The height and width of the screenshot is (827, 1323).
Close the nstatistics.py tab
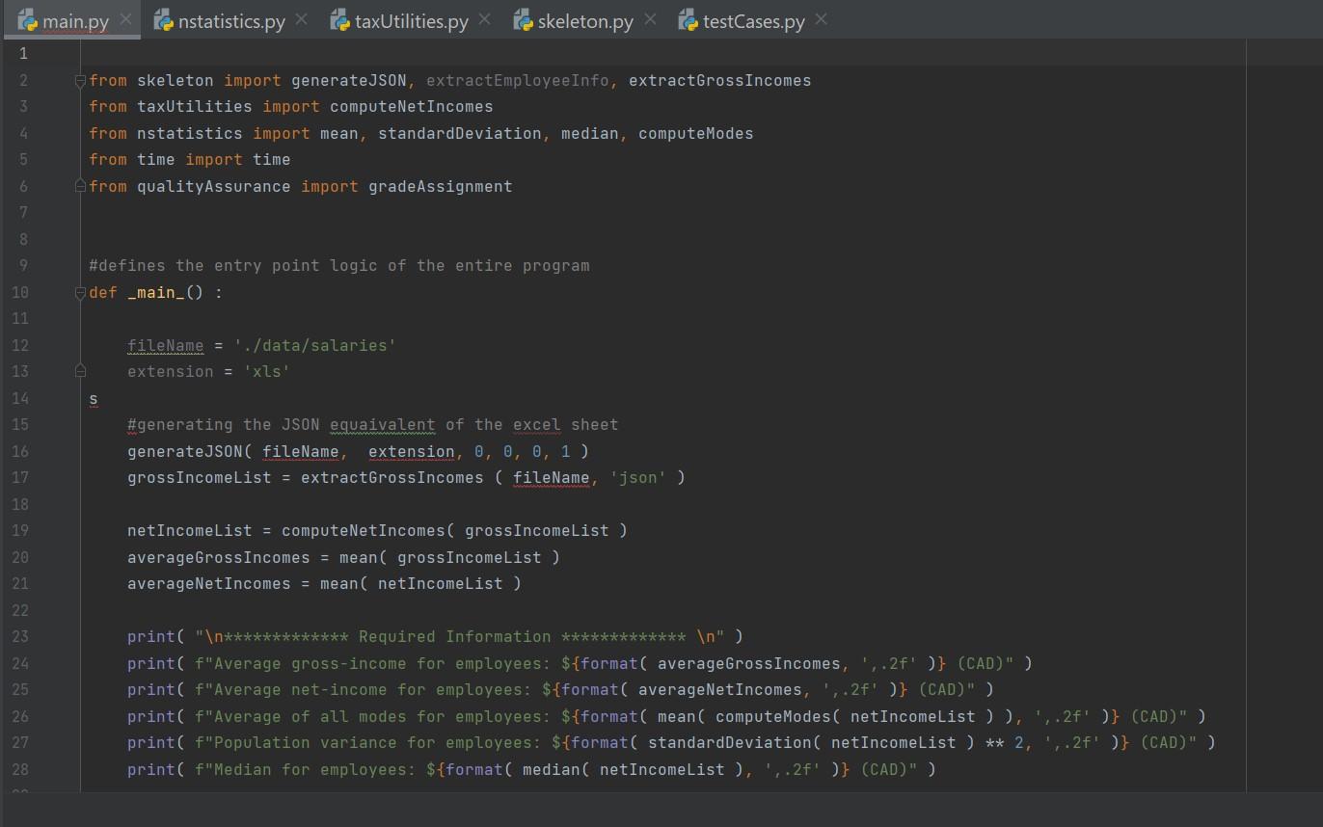(x=302, y=17)
